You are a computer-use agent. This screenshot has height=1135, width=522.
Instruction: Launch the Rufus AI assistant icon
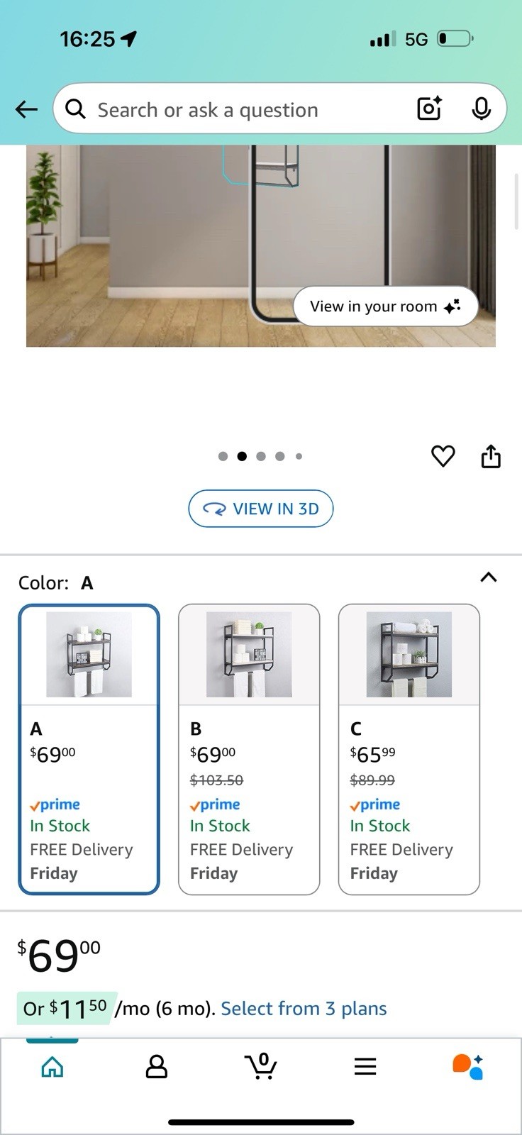[x=468, y=1066]
